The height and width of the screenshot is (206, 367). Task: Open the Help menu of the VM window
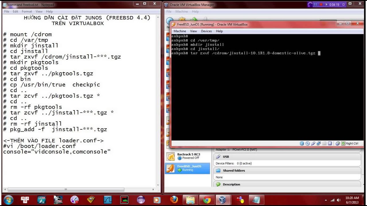coord(219,31)
